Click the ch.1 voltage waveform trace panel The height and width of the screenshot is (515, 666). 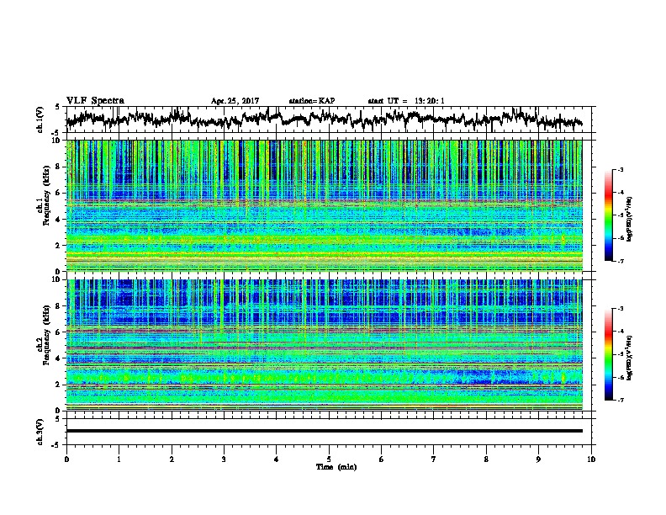click(328, 119)
